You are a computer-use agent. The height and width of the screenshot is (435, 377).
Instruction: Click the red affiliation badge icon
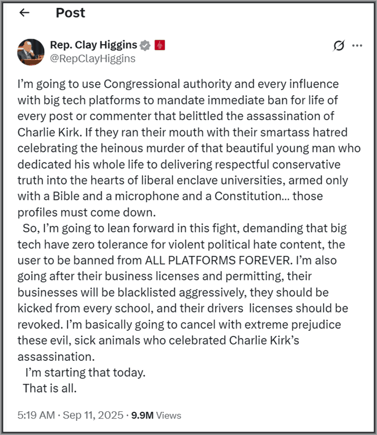coord(160,45)
